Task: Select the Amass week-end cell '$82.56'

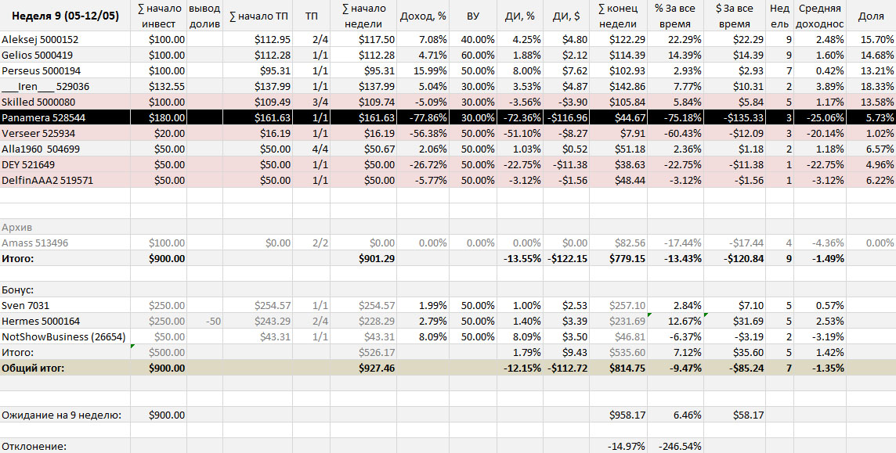Action: [x=618, y=243]
